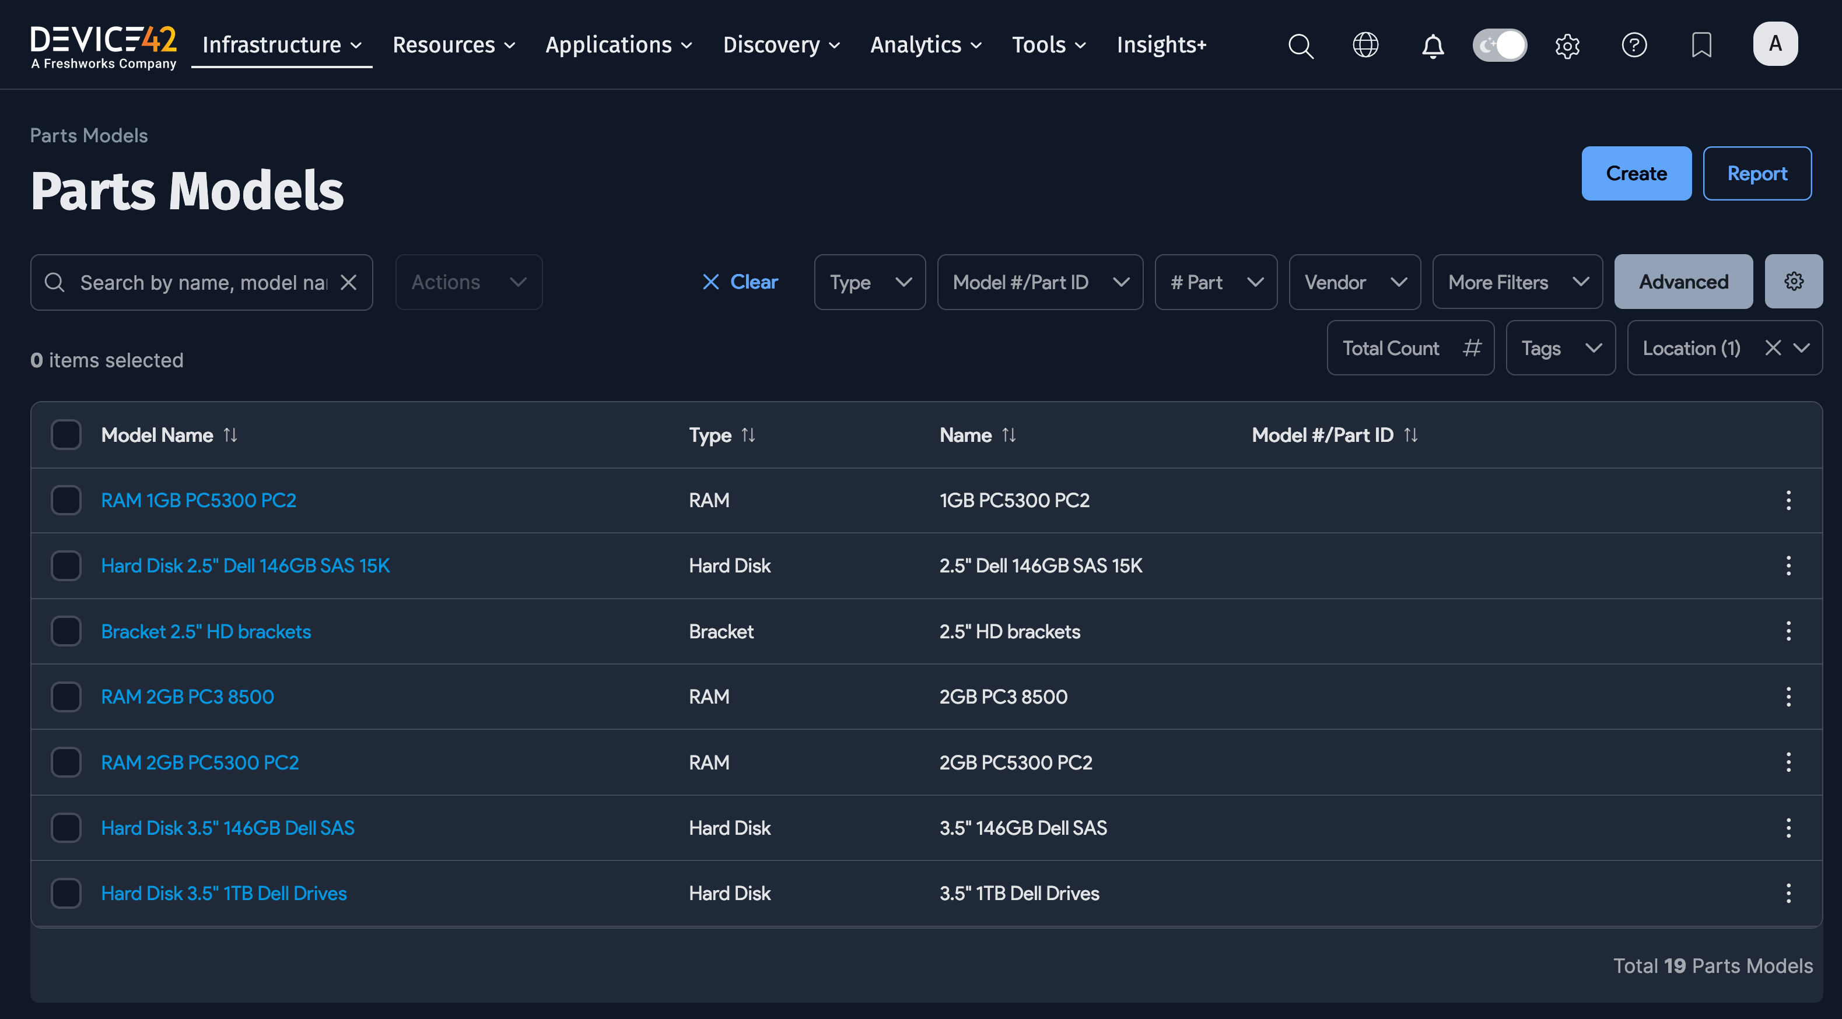Screen dimensions: 1842x1019
Task: Open the notifications bell
Action: pos(1433,45)
